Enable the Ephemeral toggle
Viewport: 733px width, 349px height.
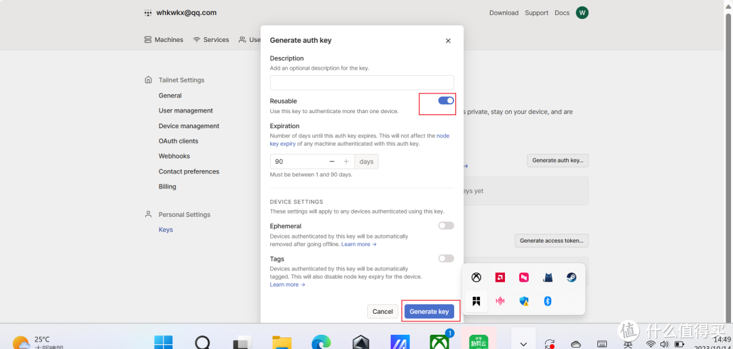tap(446, 226)
